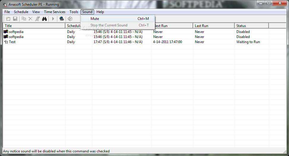Click the Save floppy disk icon

15,19
